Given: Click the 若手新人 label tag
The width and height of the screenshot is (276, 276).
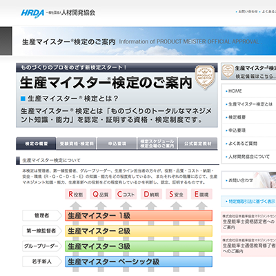Looking at the screenshot, I should [x=42, y=262].
